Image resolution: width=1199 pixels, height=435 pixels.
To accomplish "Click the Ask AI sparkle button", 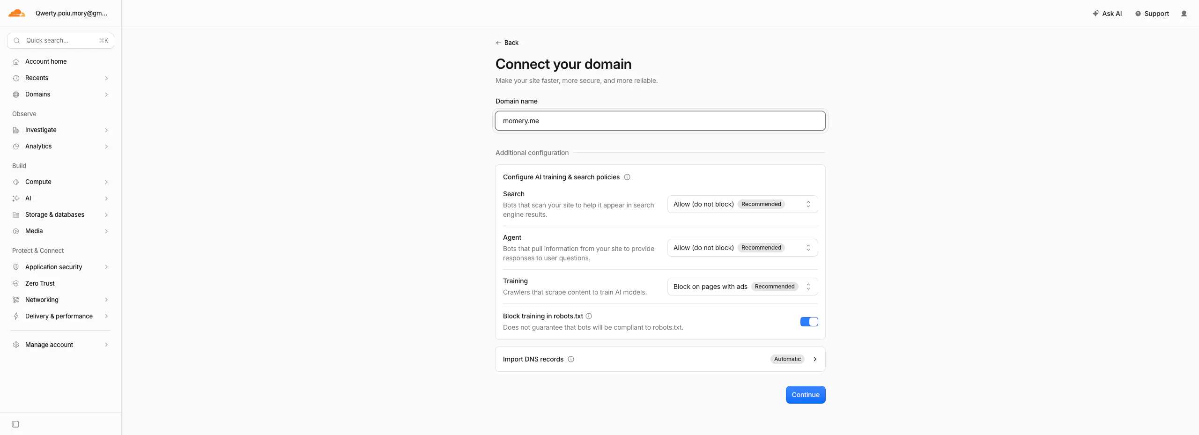I will [1107, 14].
